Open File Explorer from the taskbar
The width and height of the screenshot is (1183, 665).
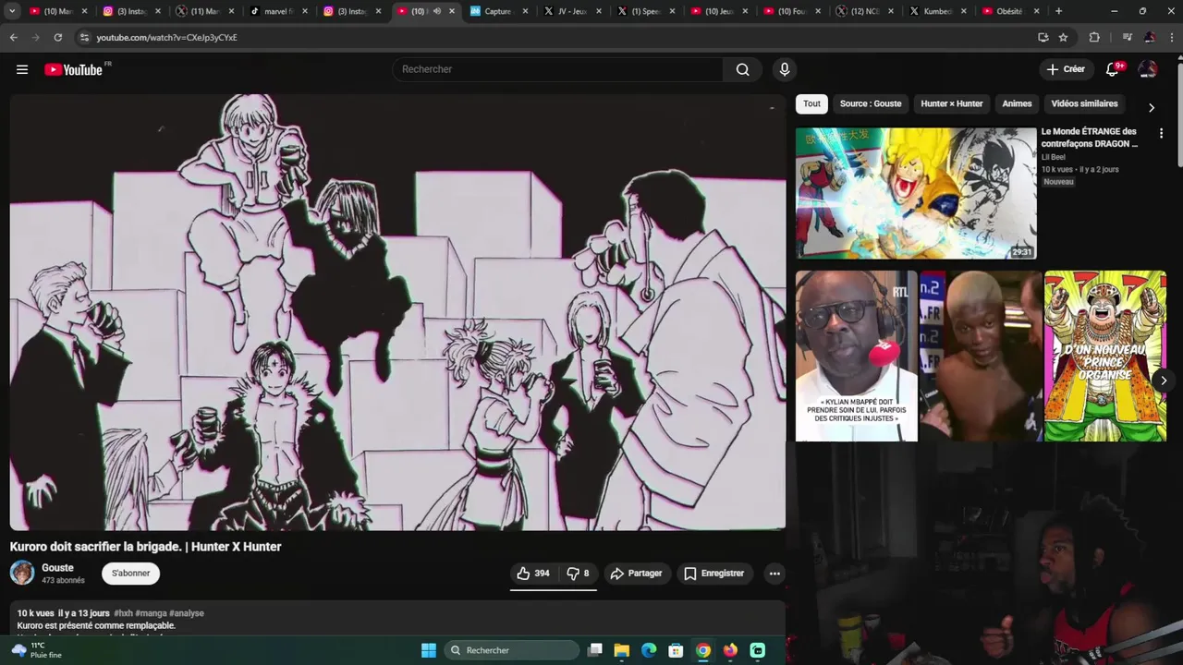622,650
